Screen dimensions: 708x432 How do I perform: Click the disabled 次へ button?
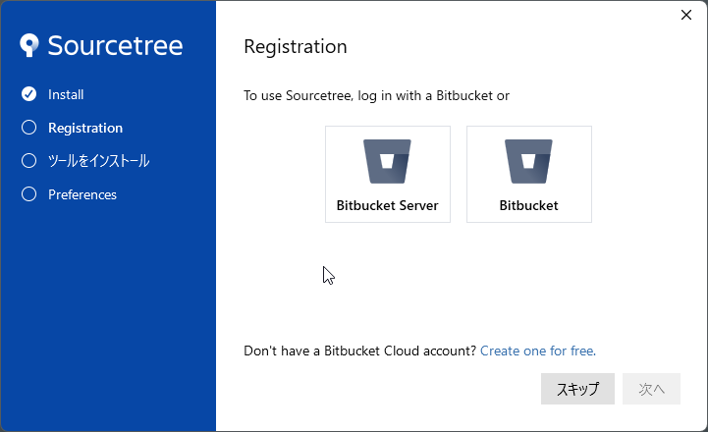click(x=651, y=389)
